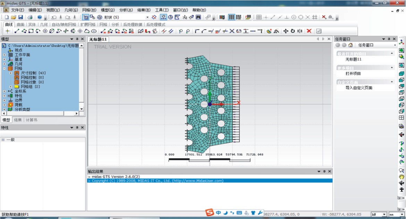
Task: Switch to the 自动/映射网格 toolbar tab
Action: pyautogui.click(x=64, y=24)
